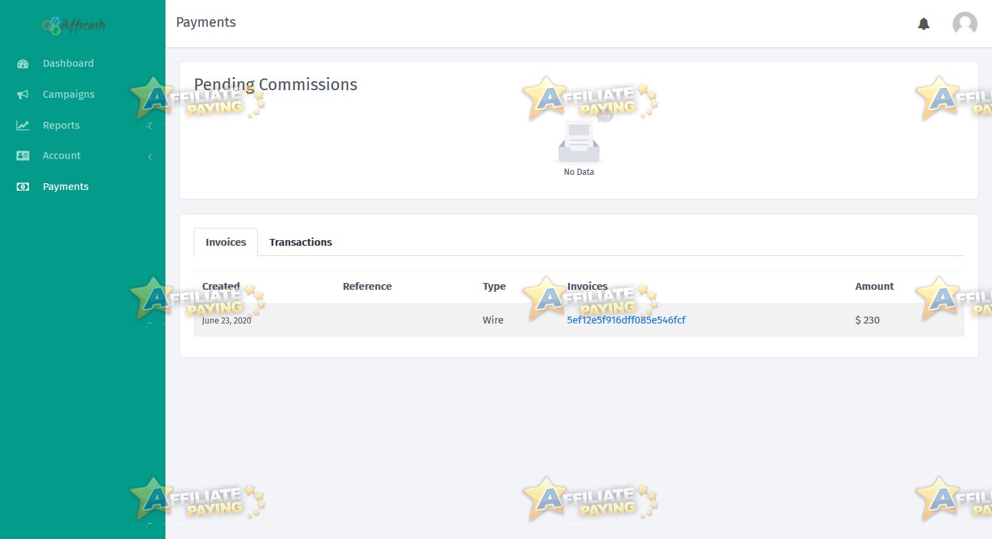Click the Campaigns megaphone icon

23,94
